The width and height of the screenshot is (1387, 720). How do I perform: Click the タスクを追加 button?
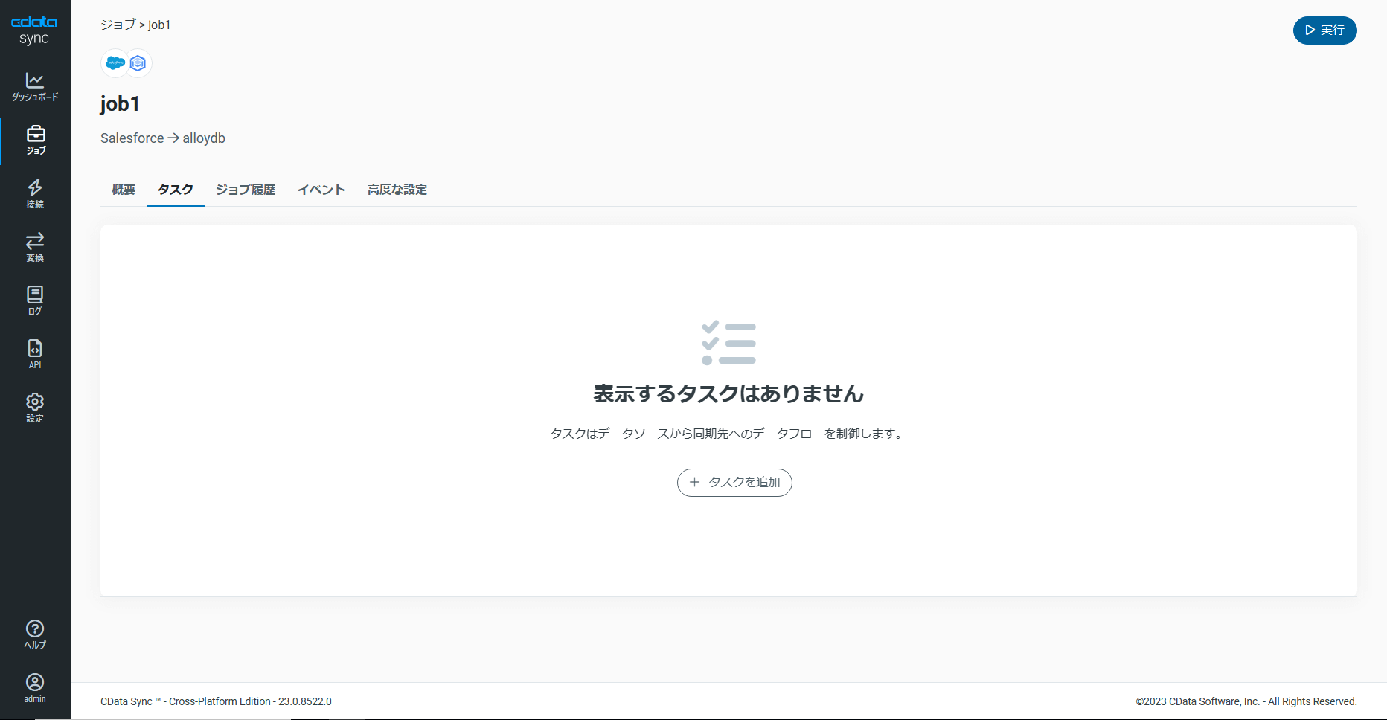click(x=734, y=483)
